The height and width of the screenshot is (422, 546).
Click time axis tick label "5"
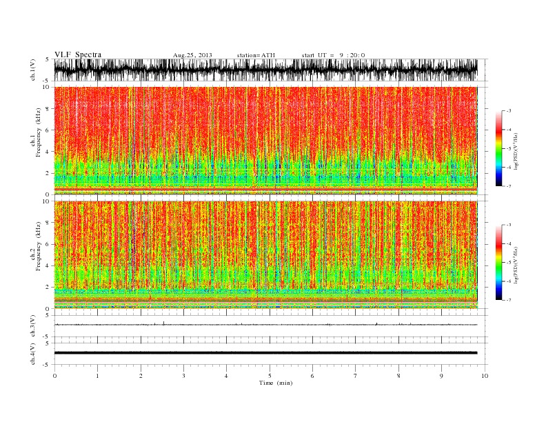coord(270,376)
